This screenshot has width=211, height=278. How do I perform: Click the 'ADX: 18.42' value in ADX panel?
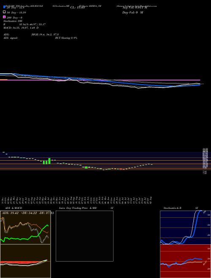[x=9, y=213]
